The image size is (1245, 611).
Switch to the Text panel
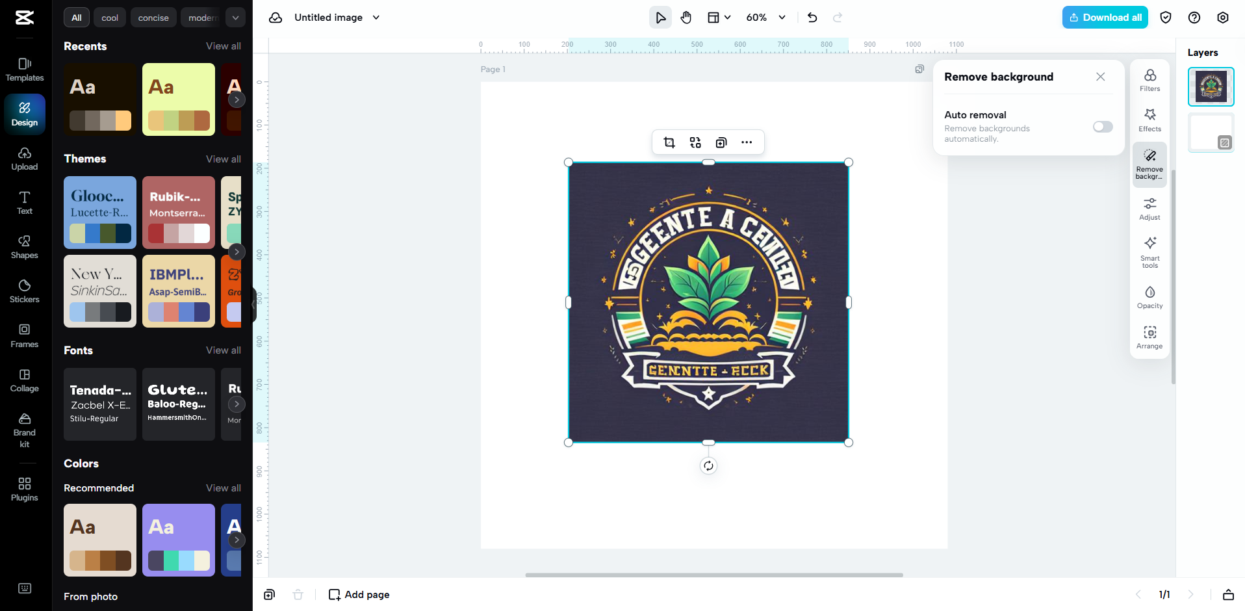pos(24,203)
